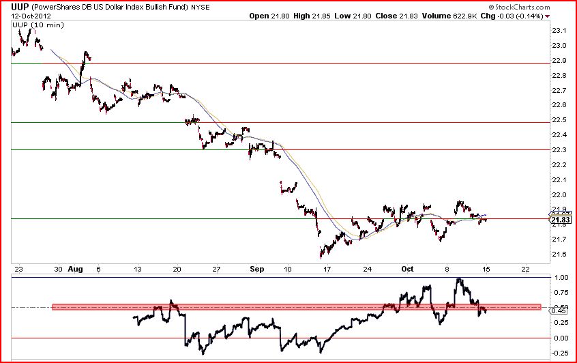Click the 23.1 price axis label

[559, 31]
